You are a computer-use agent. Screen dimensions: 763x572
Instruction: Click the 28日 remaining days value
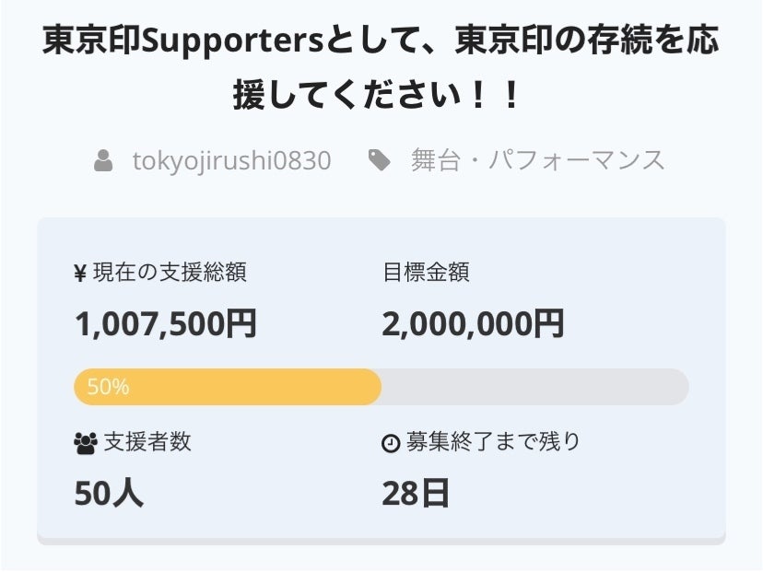click(x=416, y=494)
